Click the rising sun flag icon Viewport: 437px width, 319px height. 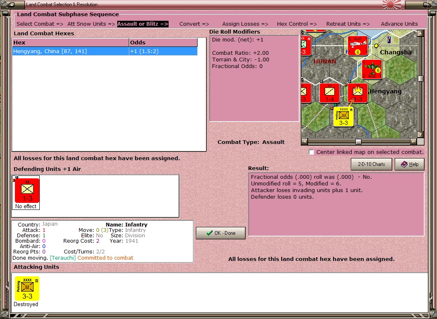[x=391, y=5]
